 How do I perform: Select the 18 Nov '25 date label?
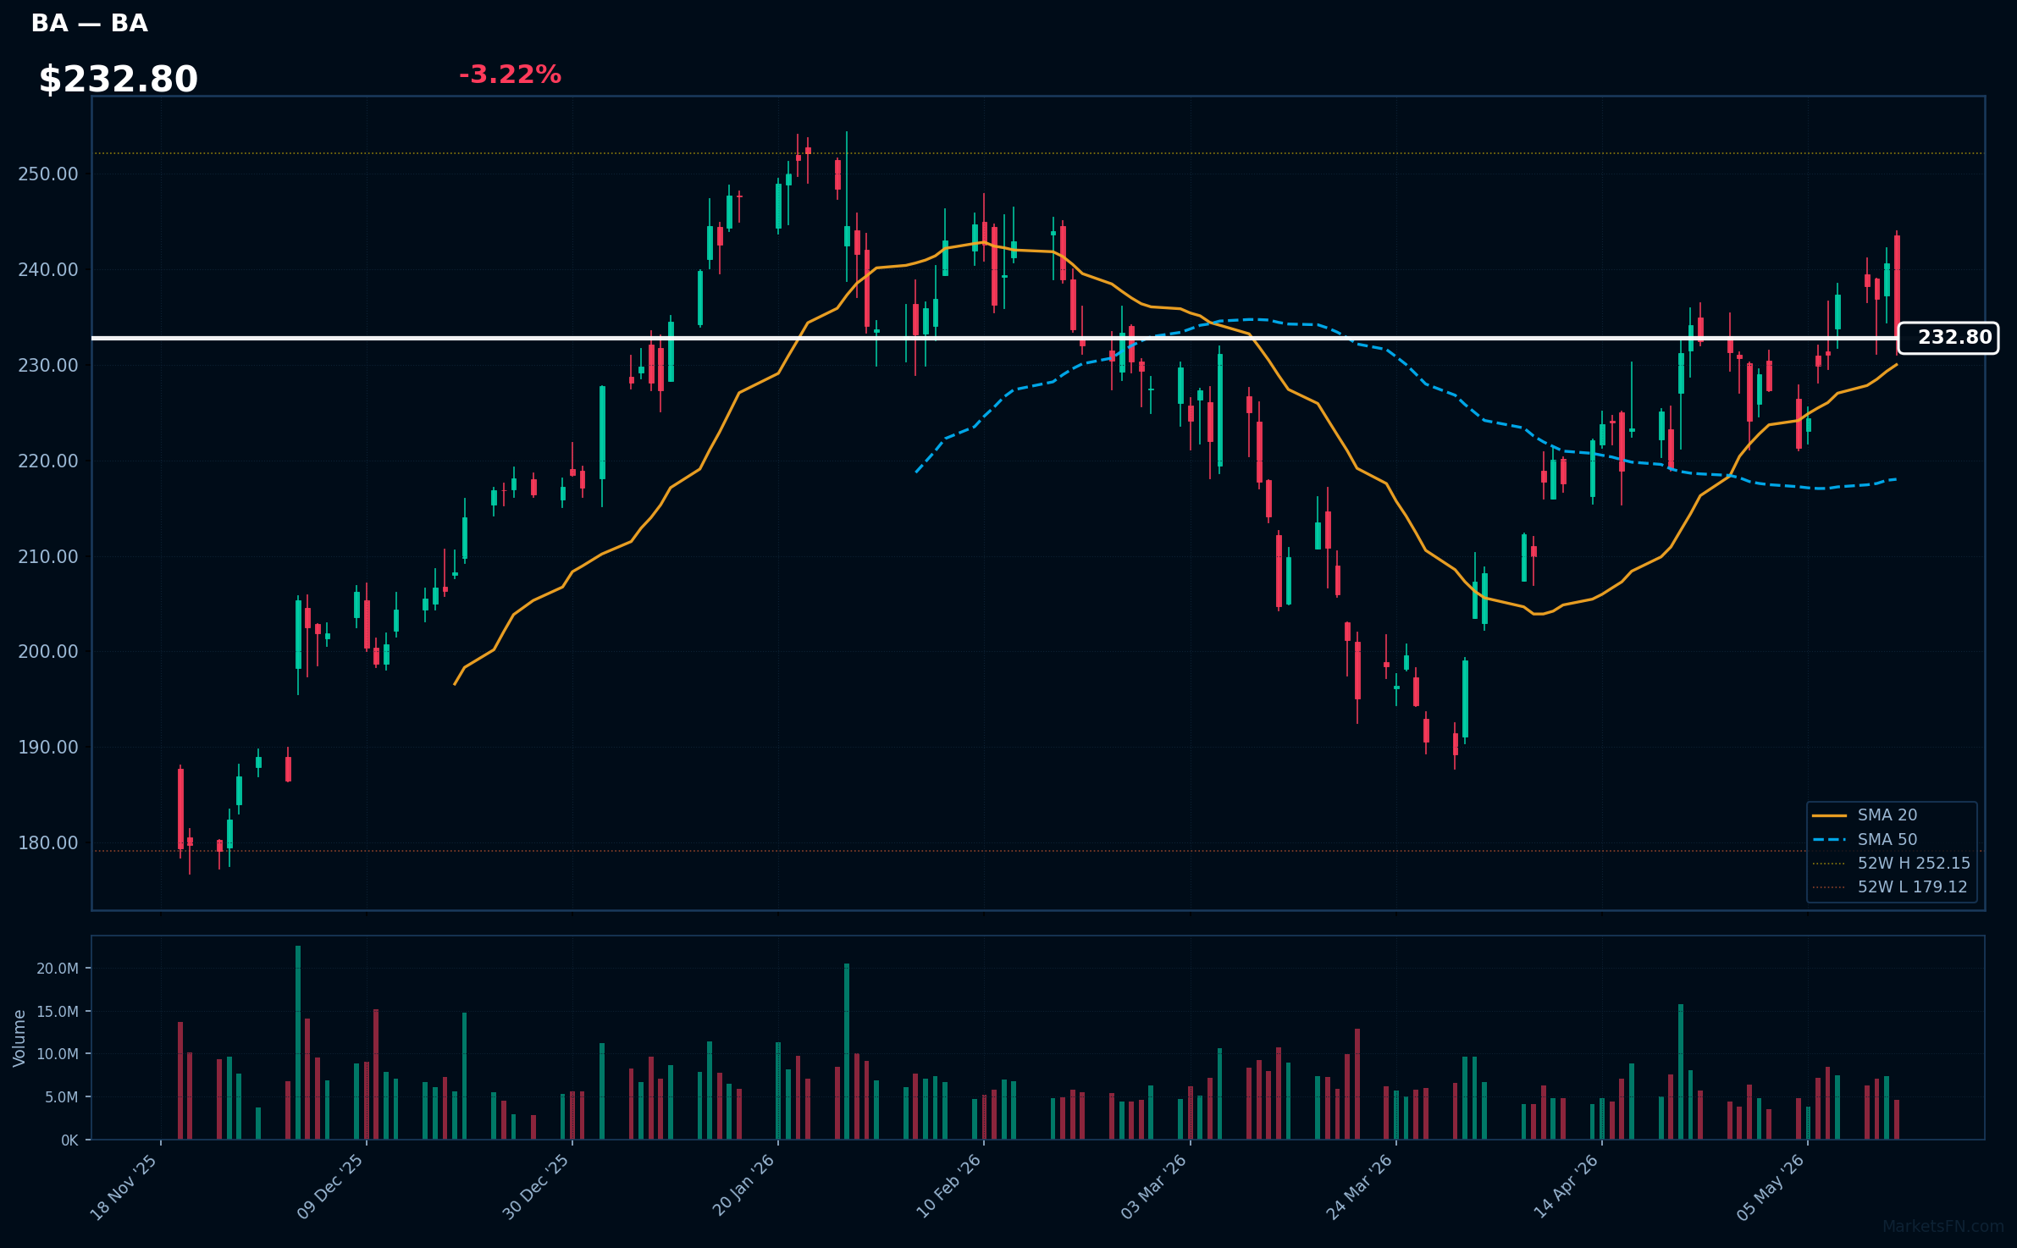124,1187
